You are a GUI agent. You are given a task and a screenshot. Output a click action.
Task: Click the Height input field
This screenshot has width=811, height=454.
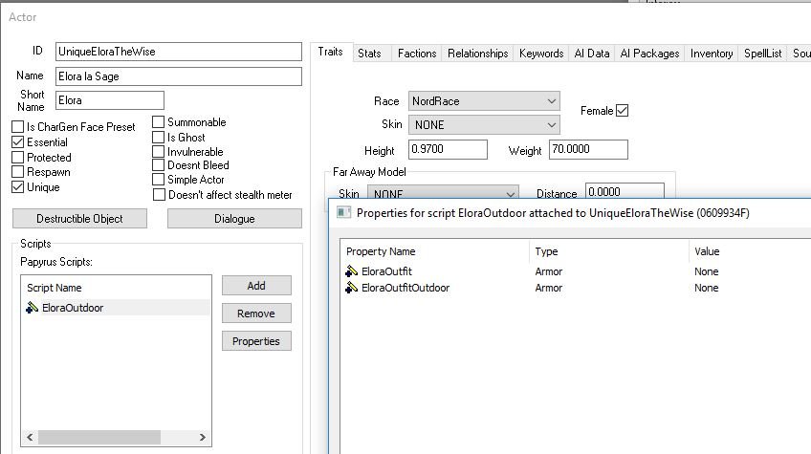[x=448, y=149]
